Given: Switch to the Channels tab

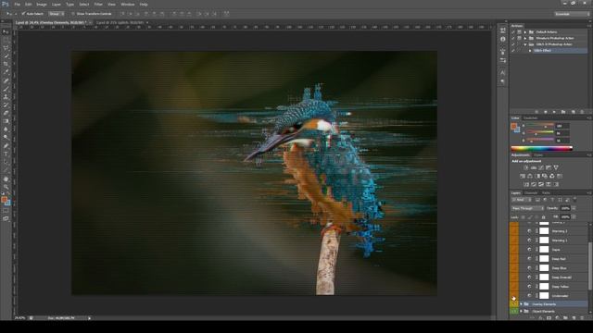Looking at the screenshot, I should [x=531, y=193].
